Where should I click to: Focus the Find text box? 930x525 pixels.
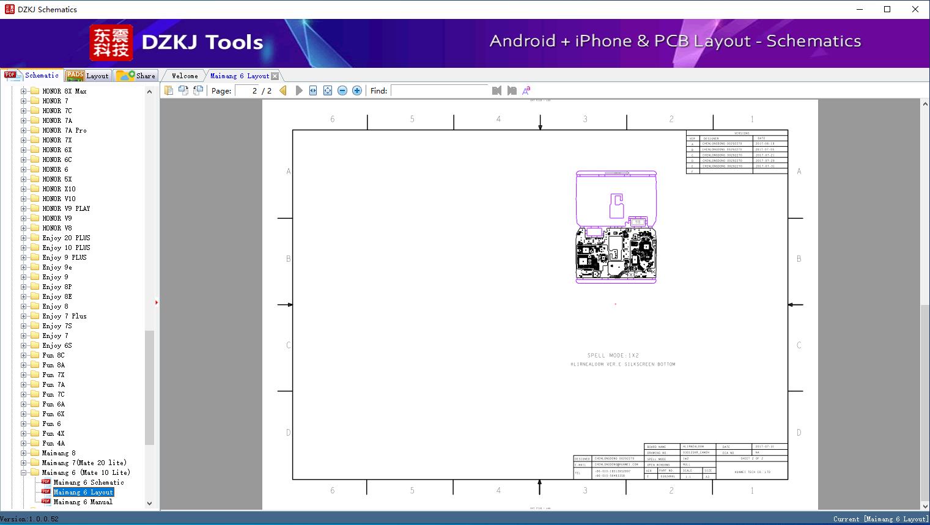[440, 90]
